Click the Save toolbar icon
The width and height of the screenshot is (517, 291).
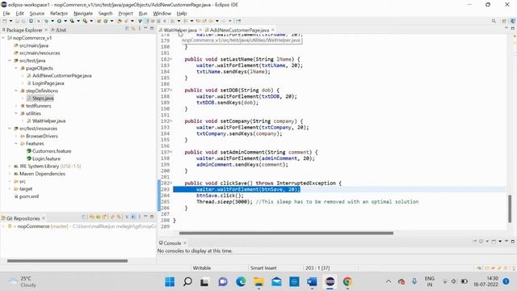(x=17, y=21)
